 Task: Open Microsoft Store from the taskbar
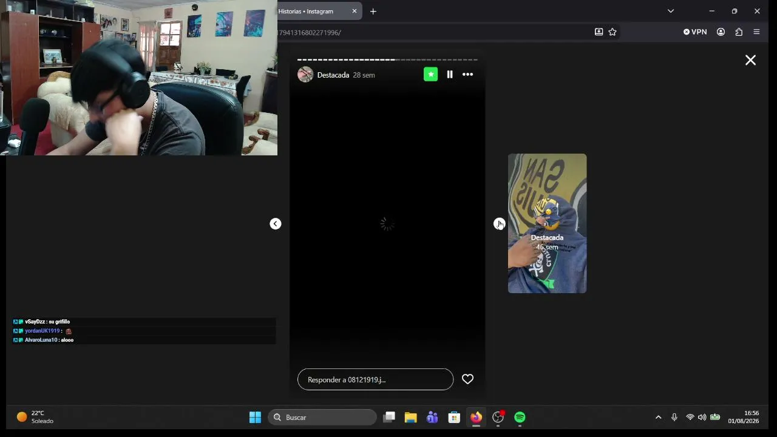click(x=454, y=418)
